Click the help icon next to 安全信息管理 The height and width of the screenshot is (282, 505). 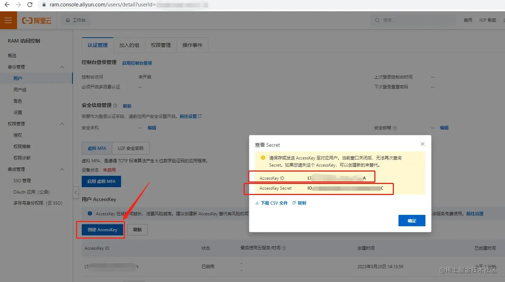[115, 106]
